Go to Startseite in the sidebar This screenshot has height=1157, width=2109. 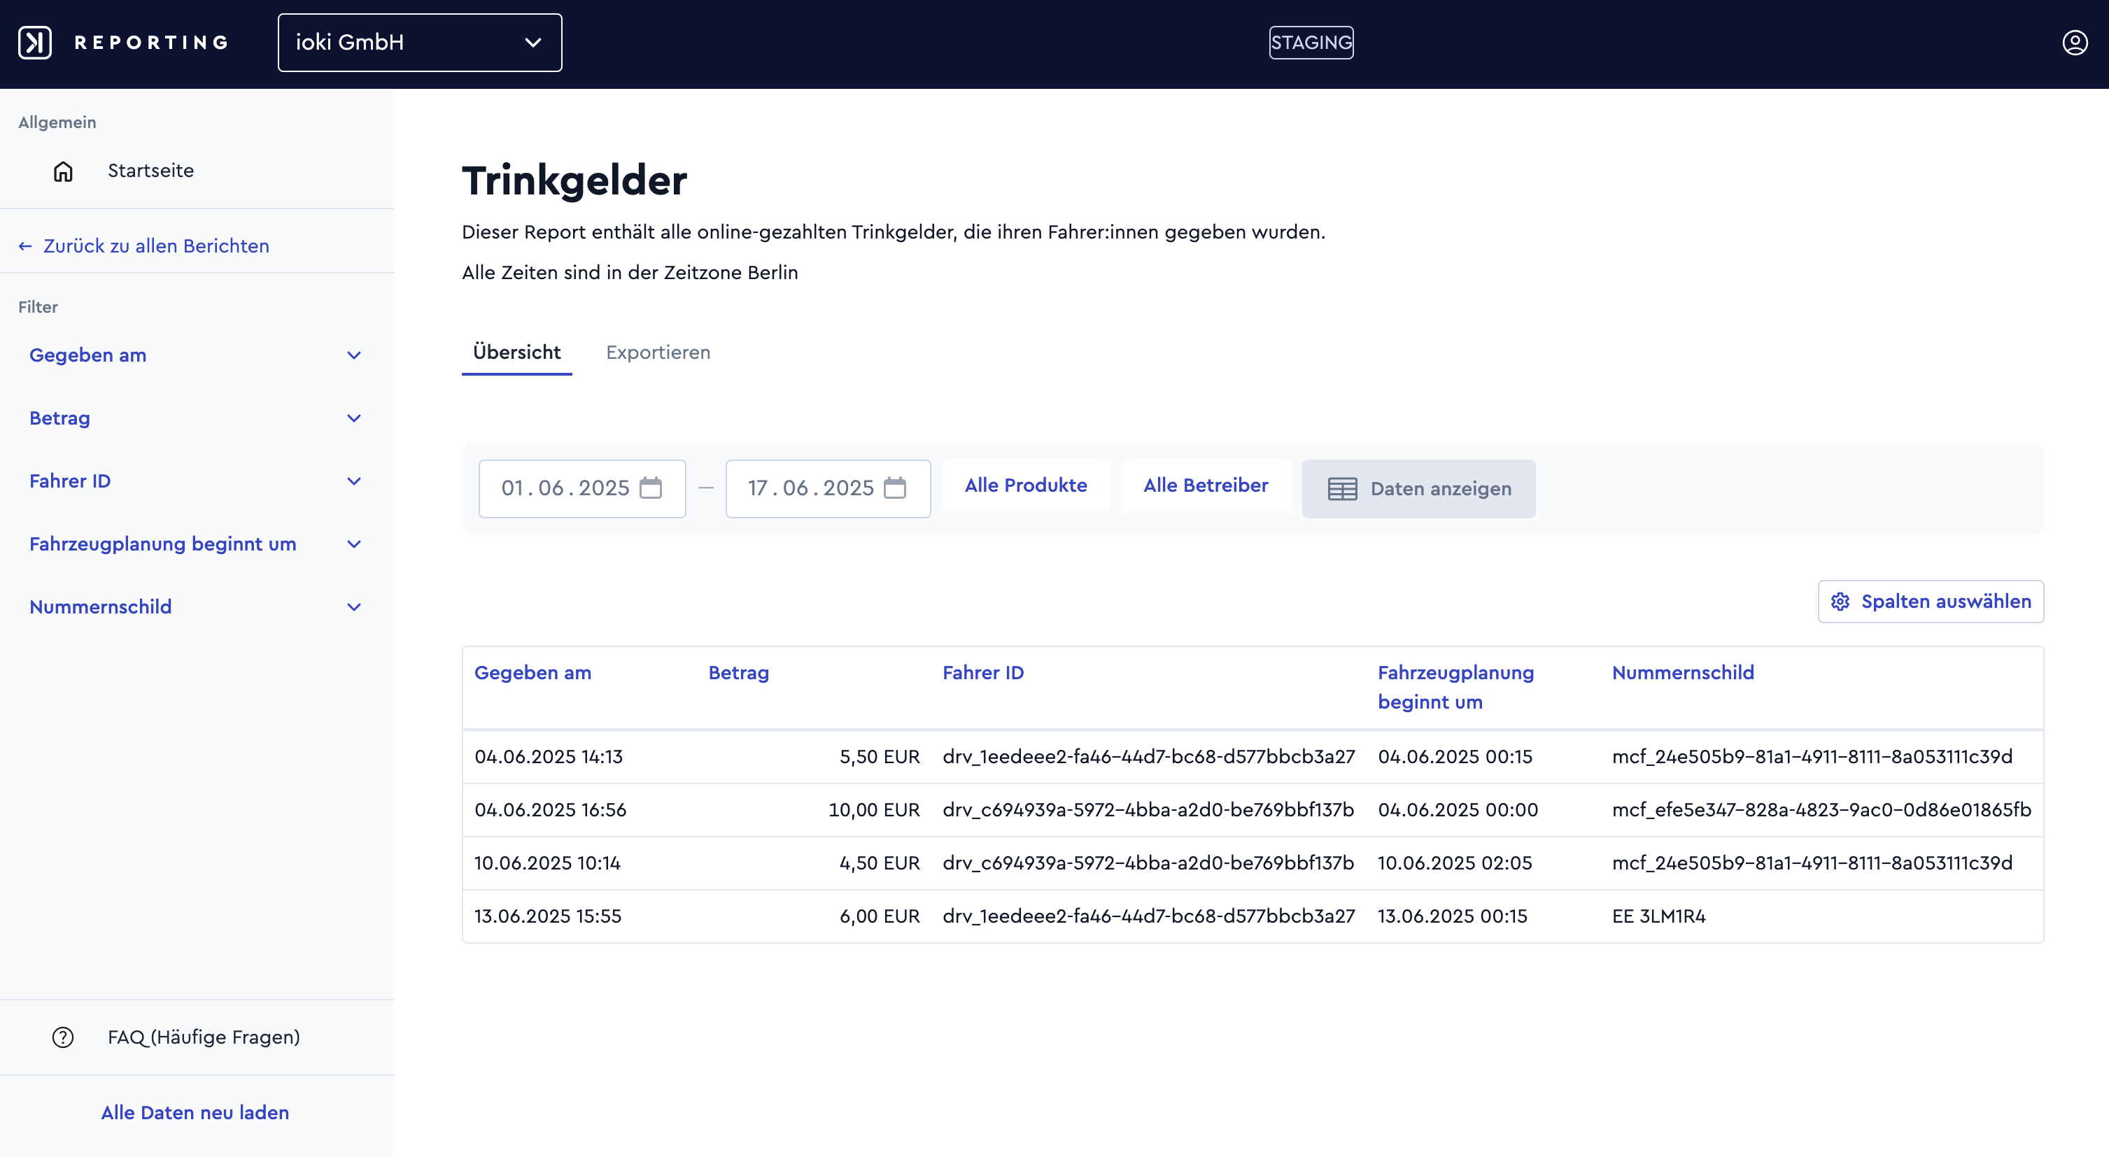[150, 171]
